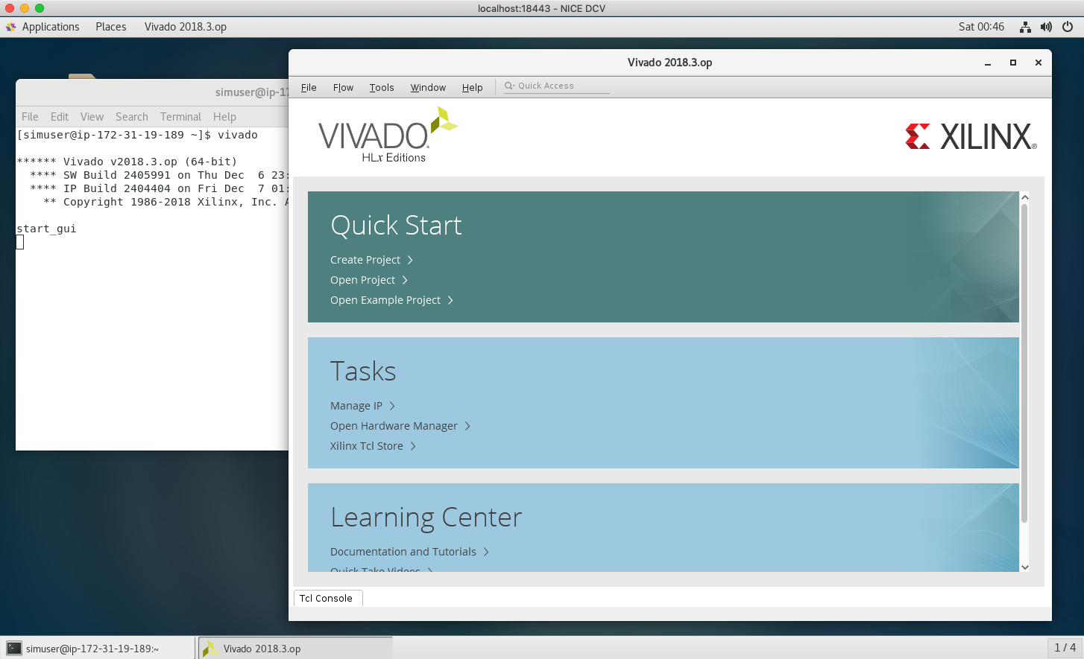Viewport: 1084px width, 659px height.
Task: Switch to simuser terminal taskbar button
Action: tap(98, 648)
